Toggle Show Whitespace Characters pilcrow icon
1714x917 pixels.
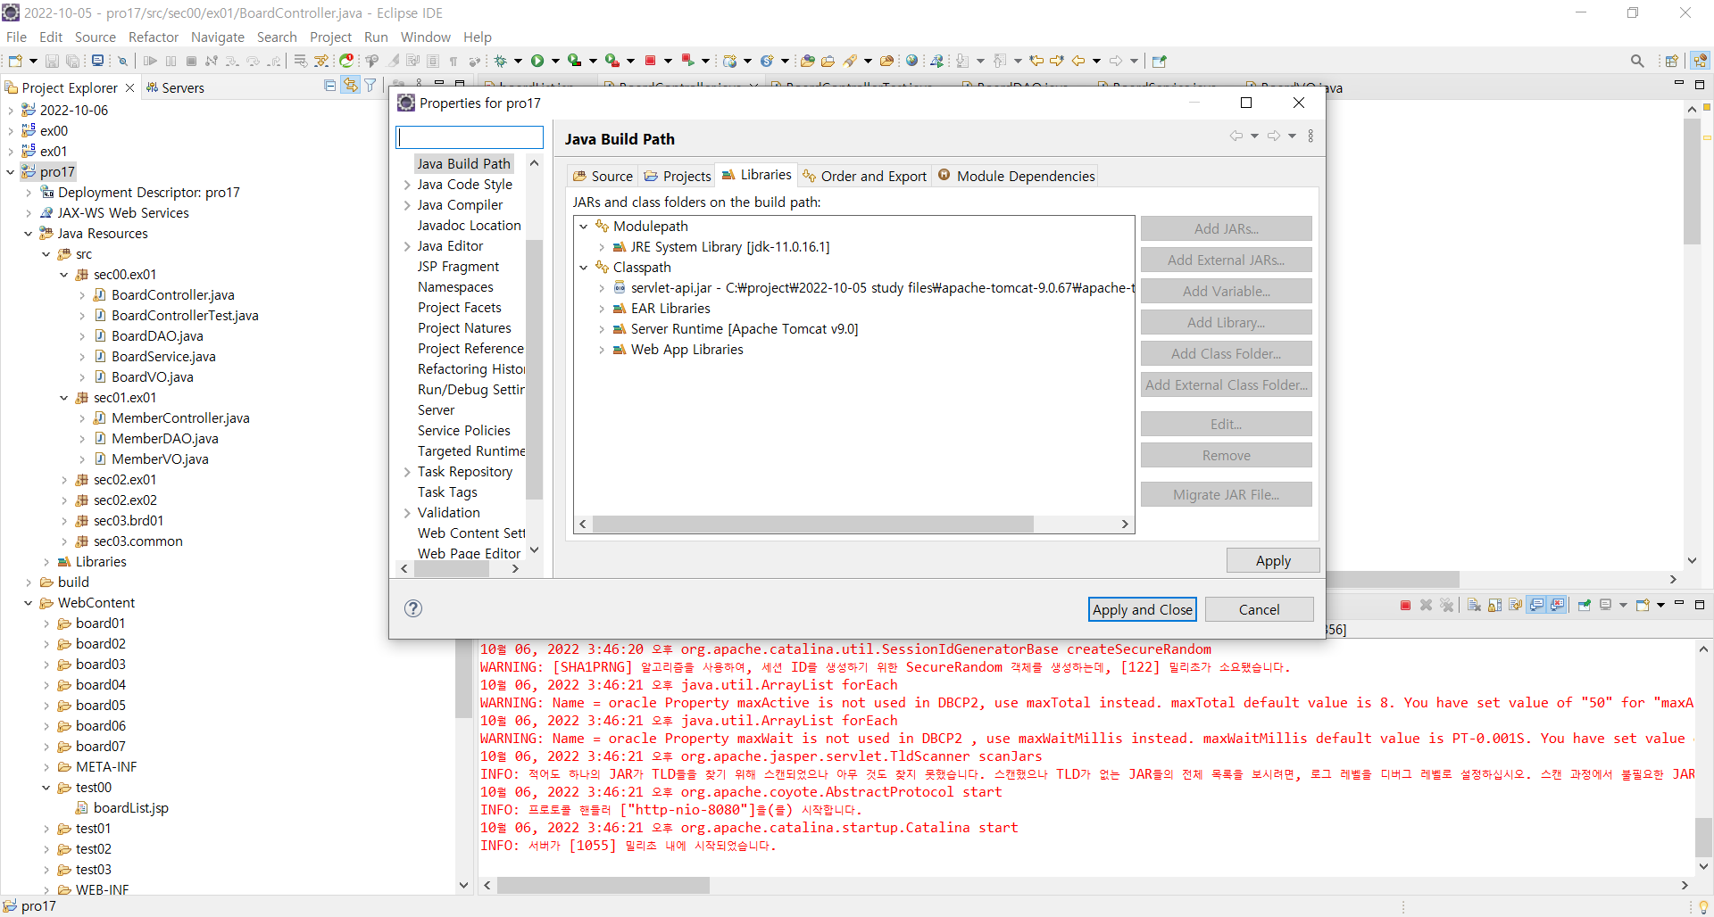(453, 61)
